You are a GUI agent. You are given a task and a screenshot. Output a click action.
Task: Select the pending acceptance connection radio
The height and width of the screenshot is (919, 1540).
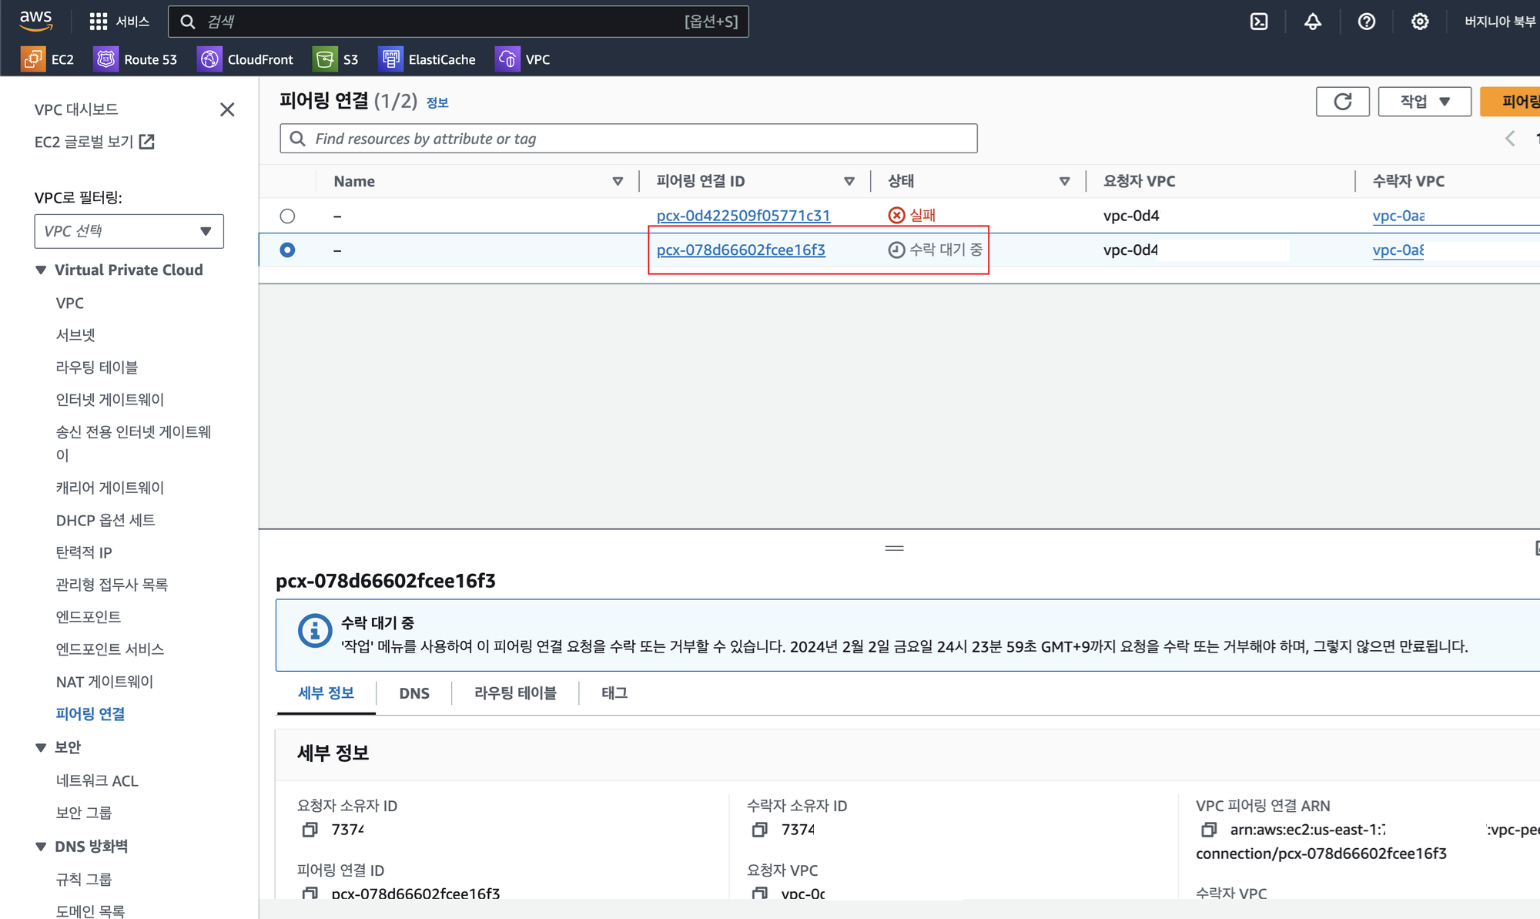tap(287, 250)
